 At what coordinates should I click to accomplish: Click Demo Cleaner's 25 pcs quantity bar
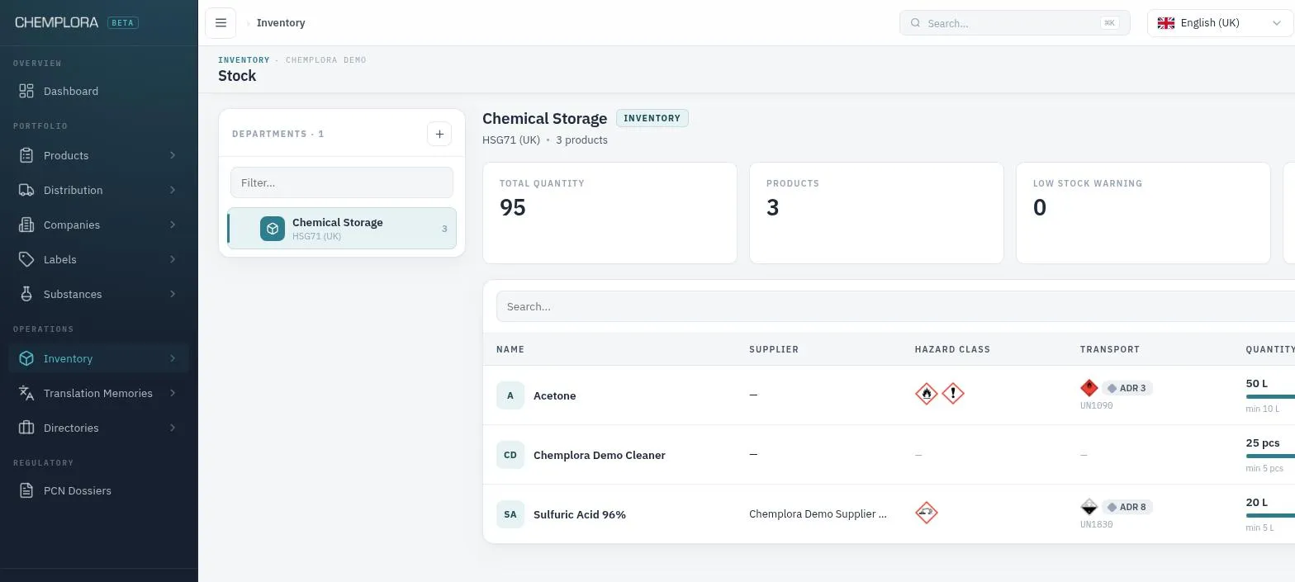pos(1270,456)
